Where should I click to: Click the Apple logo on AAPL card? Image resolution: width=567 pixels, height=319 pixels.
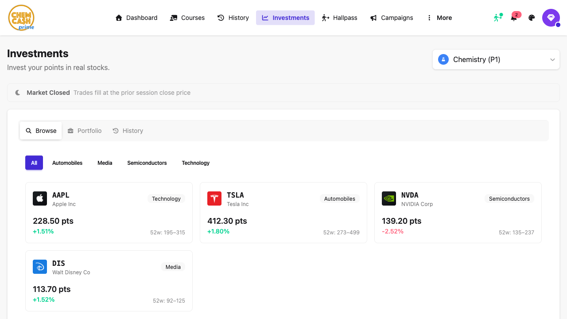pyautogui.click(x=40, y=198)
